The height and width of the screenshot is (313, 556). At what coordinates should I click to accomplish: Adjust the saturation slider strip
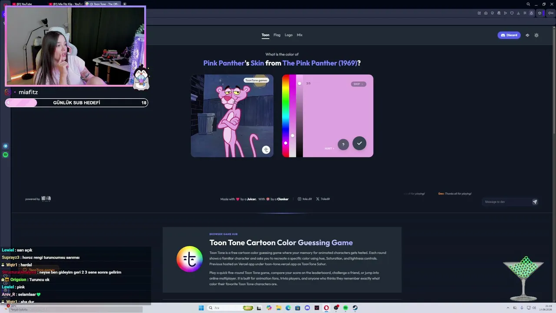[292, 116]
